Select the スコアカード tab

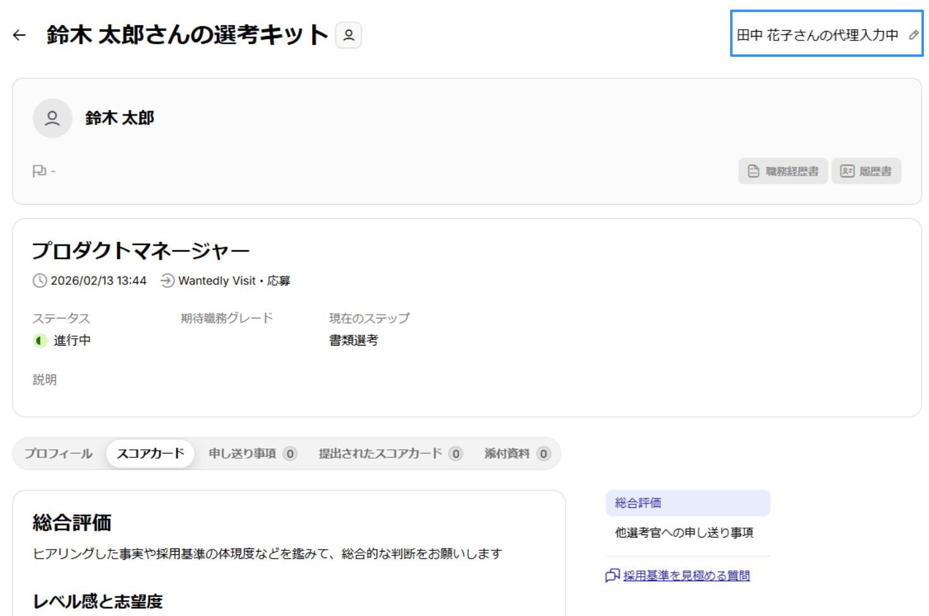pos(150,454)
